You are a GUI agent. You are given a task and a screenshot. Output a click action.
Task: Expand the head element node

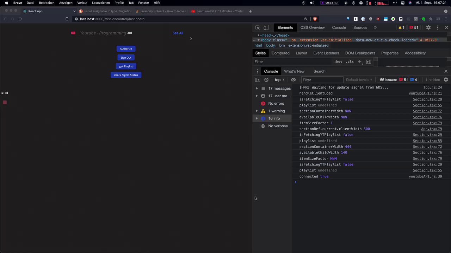click(x=259, y=35)
